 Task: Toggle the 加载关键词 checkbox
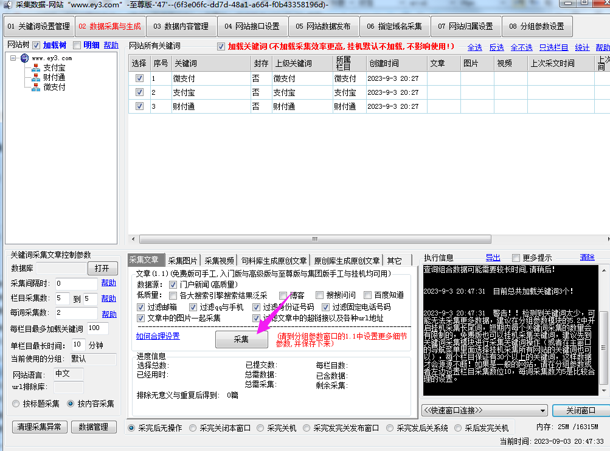pos(221,47)
